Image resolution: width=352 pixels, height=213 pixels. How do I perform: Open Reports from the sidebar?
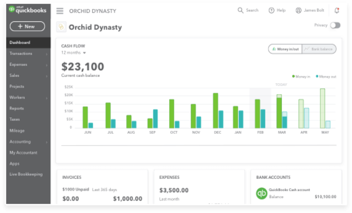[x=17, y=108]
